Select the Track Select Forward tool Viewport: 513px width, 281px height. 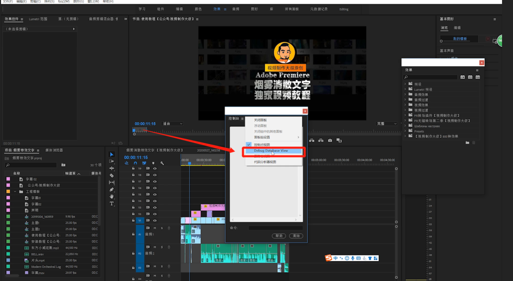tap(112, 161)
